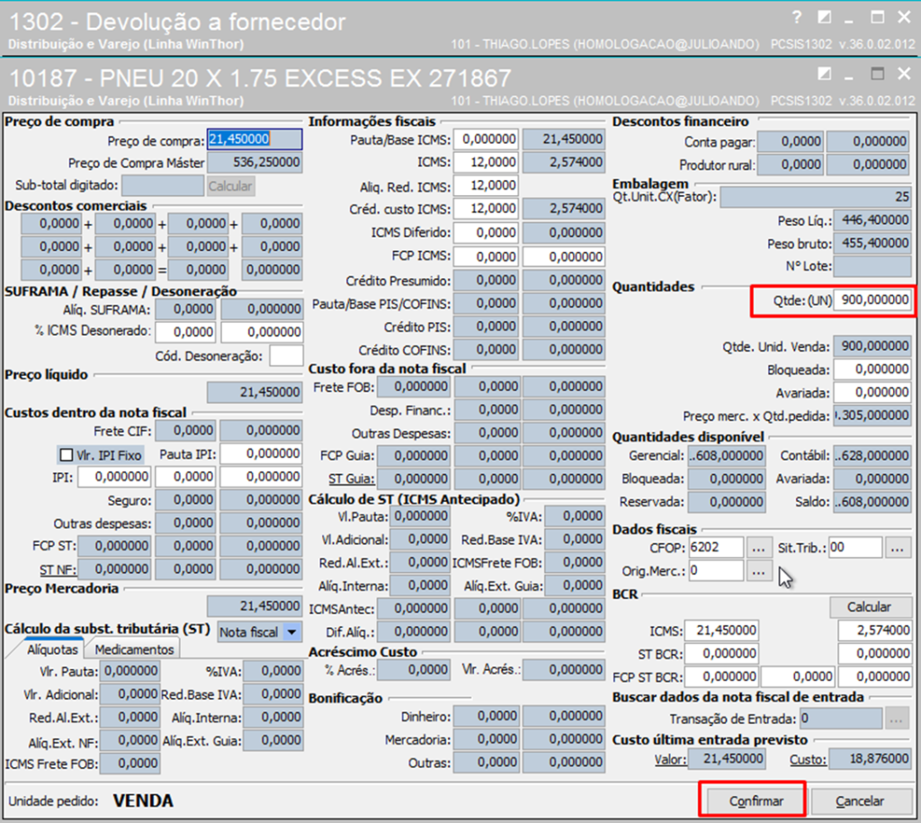
Task: Open lookup button next to Sit.Trib. field
Action: [x=898, y=547]
